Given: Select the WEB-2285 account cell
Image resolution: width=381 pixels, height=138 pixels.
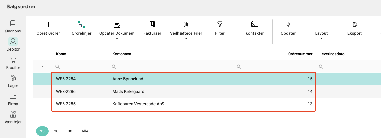Looking at the screenshot, I should click(65, 104).
